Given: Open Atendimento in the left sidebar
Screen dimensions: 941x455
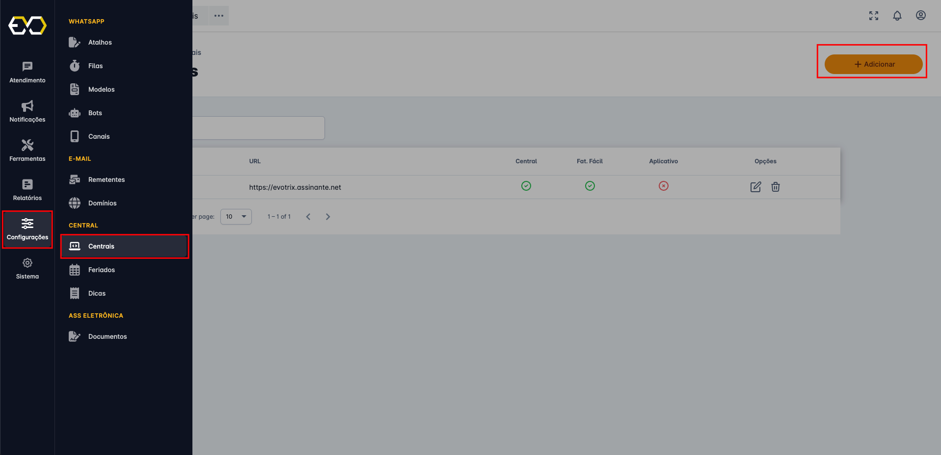Looking at the screenshot, I should pos(27,72).
